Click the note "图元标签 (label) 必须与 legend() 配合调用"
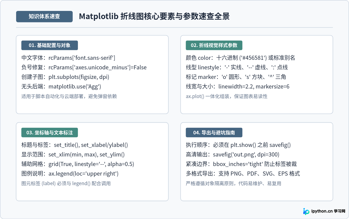Screen dimensions: 349x219 (66, 184)
